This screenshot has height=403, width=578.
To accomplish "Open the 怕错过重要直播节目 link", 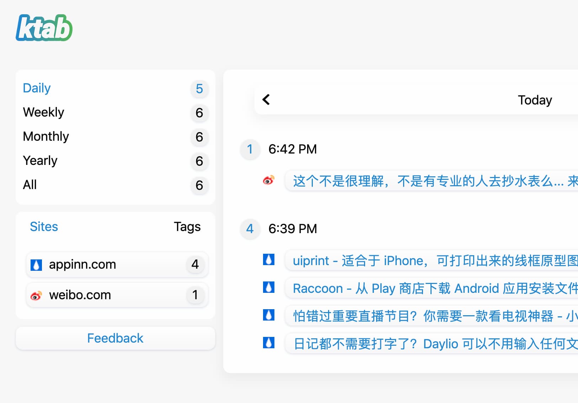I will (x=431, y=316).
